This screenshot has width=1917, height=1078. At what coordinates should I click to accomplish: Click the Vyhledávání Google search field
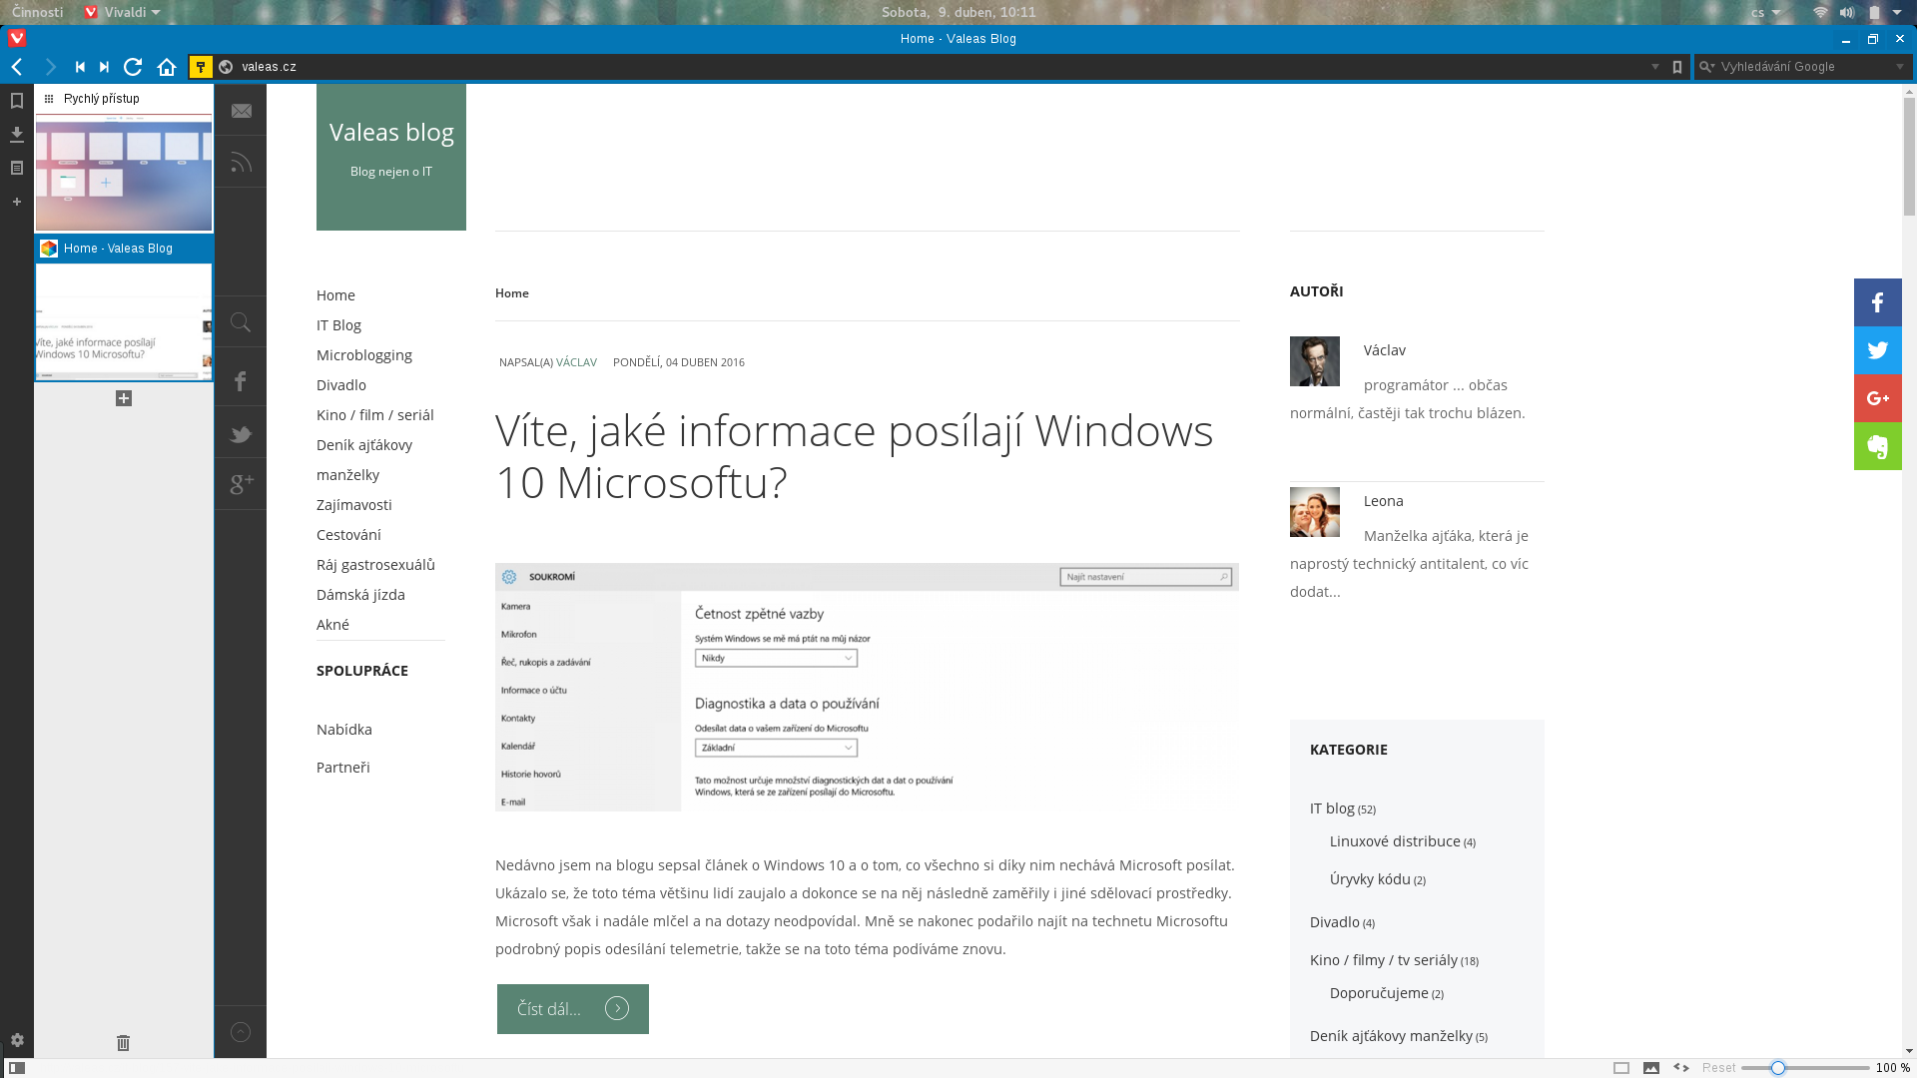coord(1805,67)
